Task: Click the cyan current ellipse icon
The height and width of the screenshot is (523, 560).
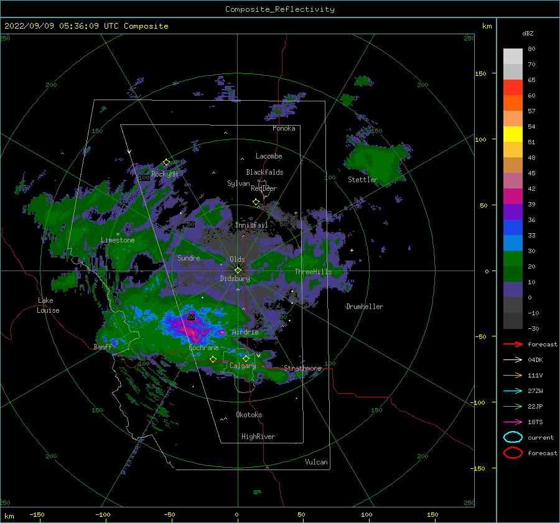Action: click(x=513, y=437)
